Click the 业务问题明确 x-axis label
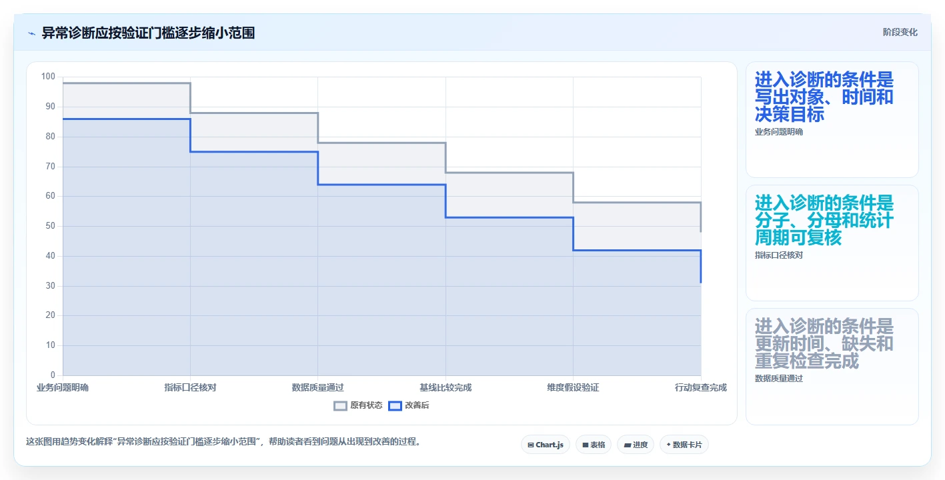Image resolution: width=945 pixels, height=480 pixels. 63,387
